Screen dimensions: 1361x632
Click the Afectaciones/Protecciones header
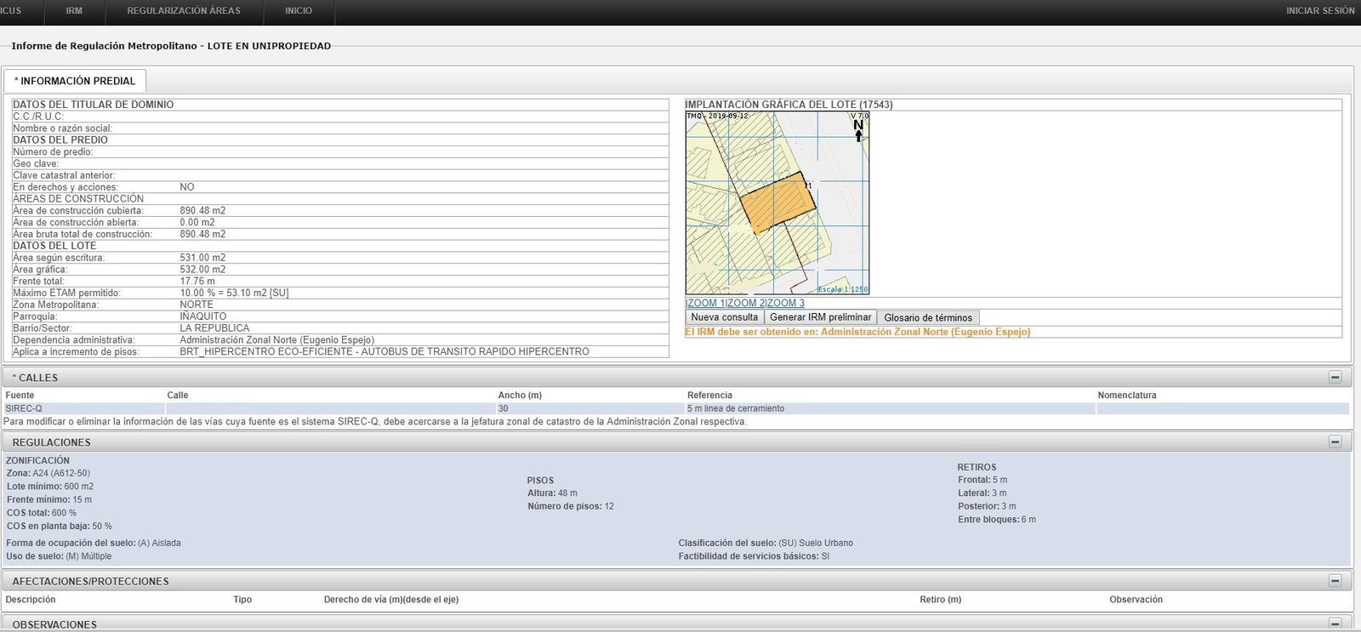pos(677,581)
